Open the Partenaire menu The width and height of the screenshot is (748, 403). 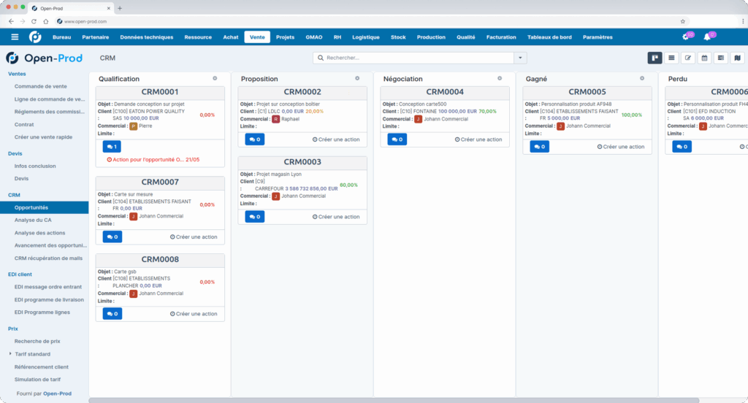click(96, 37)
